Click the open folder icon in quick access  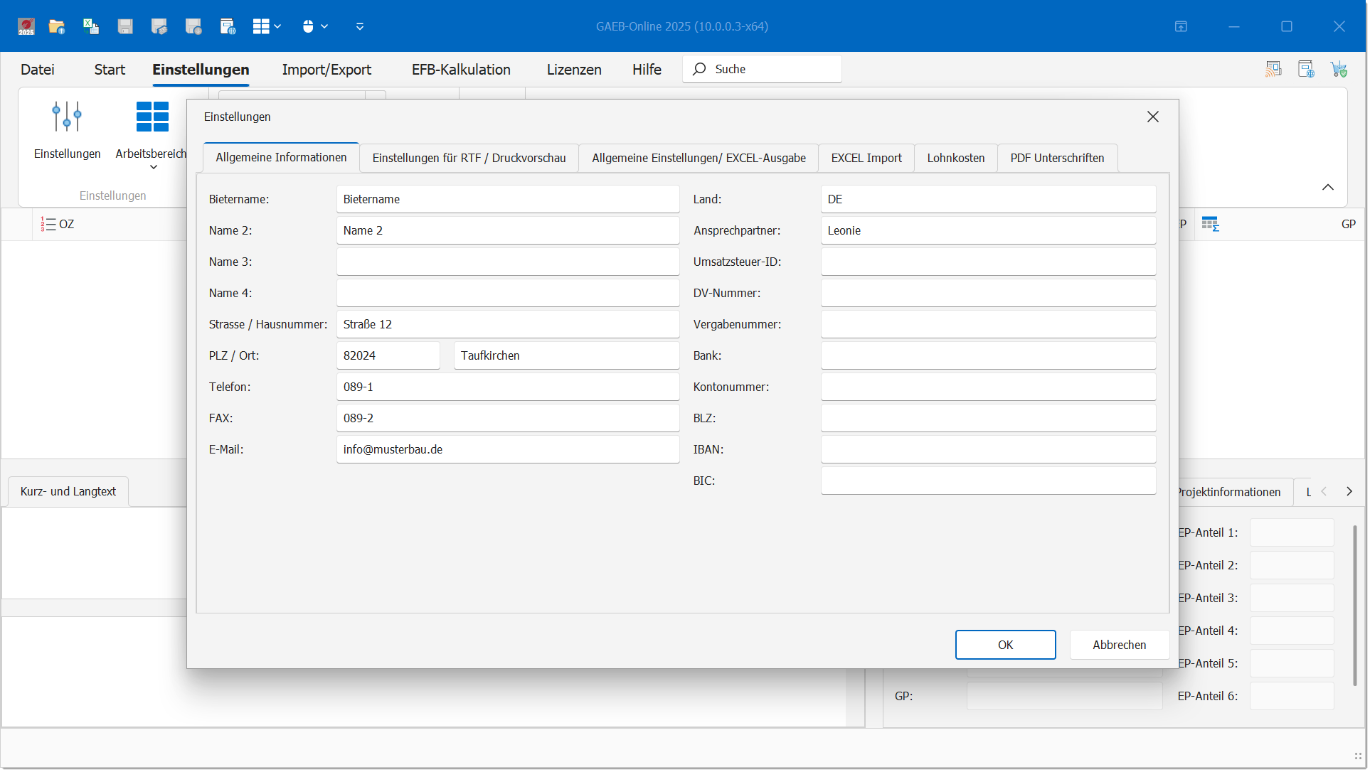coord(56,26)
